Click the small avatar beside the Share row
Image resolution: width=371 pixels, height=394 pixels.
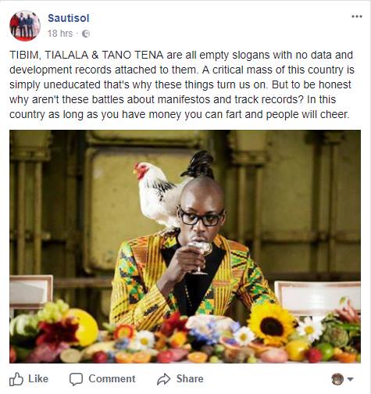click(x=337, y=379)
